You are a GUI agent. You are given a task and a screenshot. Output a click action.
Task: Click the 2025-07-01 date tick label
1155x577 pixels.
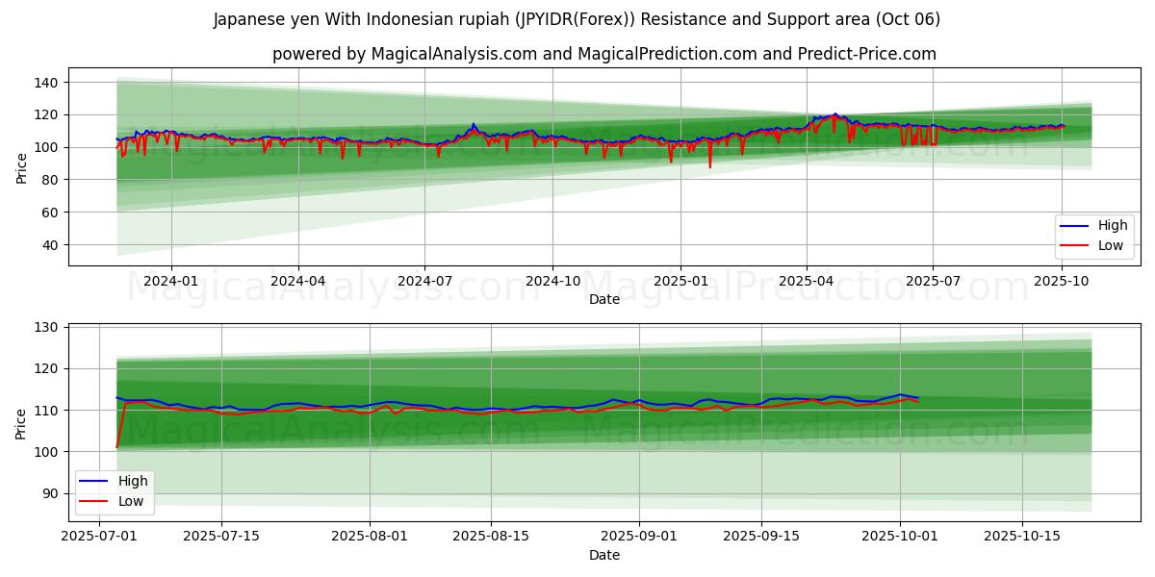pos(99,537)
